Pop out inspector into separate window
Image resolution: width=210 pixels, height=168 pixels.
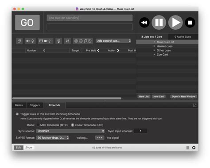[x=194, y=105]
